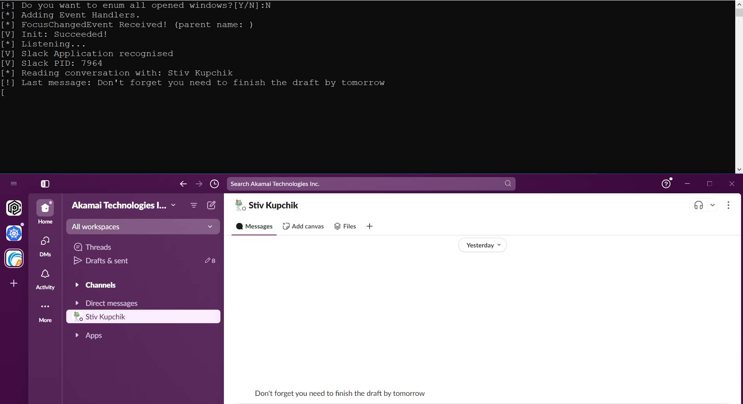Open Threads in the sidebar
The height and width of the screenshot is (404, 743).
tap(98, 247)
